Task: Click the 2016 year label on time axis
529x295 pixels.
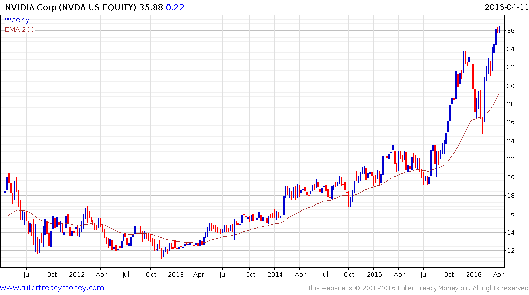Action: [x=474, y=274]
